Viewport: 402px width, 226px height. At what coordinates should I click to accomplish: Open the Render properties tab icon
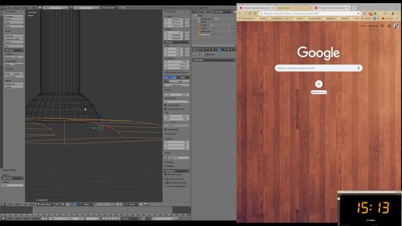[200, 50]
